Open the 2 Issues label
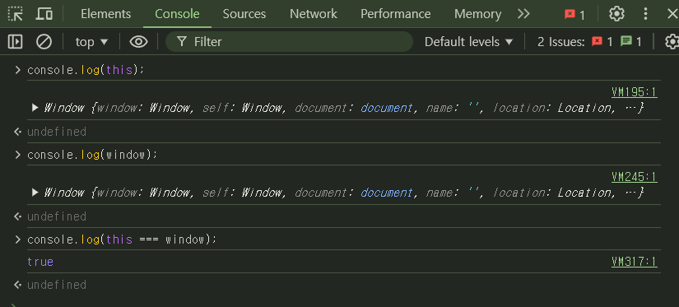The image size is (679, 307). point(561,42)
